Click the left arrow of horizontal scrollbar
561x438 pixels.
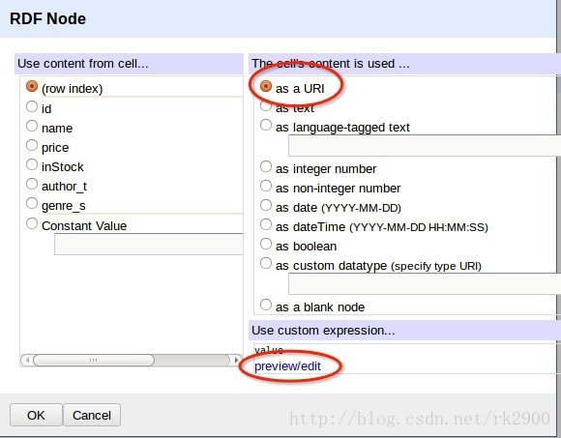click(x=27, y=360)
